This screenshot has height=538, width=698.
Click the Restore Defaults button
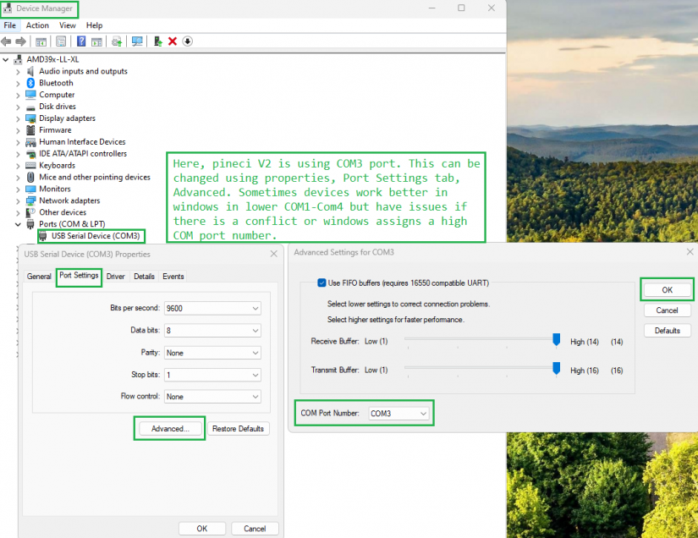(x=238, y=429)
